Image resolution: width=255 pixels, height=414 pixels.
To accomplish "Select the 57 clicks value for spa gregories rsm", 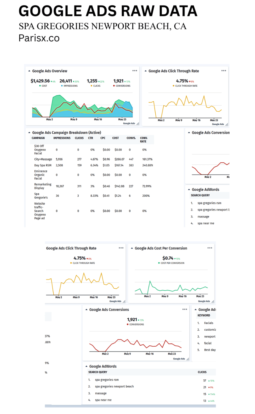I will pyautogui.click(x=205, y=381).
